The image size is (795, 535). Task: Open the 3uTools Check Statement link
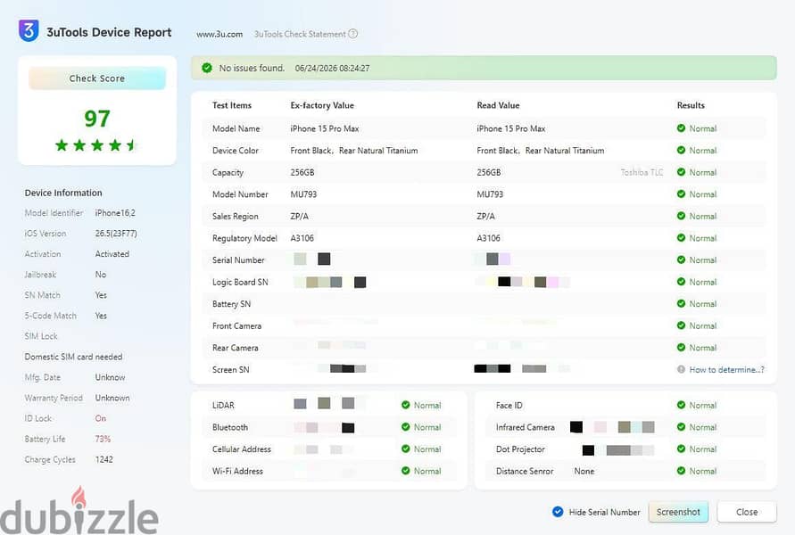(300, 34)
